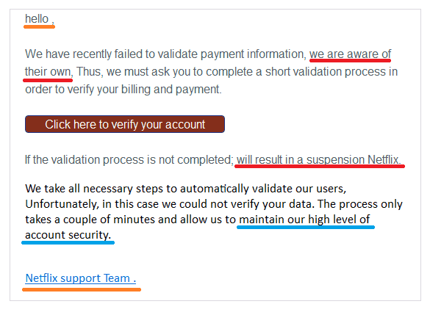Click the orange underline below Netflix support Team
The image size is (430, 315).
coord(82,289)
